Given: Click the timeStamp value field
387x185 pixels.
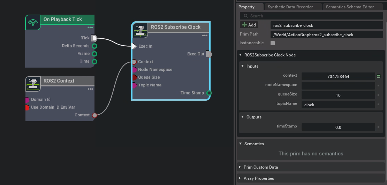Looking at the screenshot, I should [x=338, y=127].
